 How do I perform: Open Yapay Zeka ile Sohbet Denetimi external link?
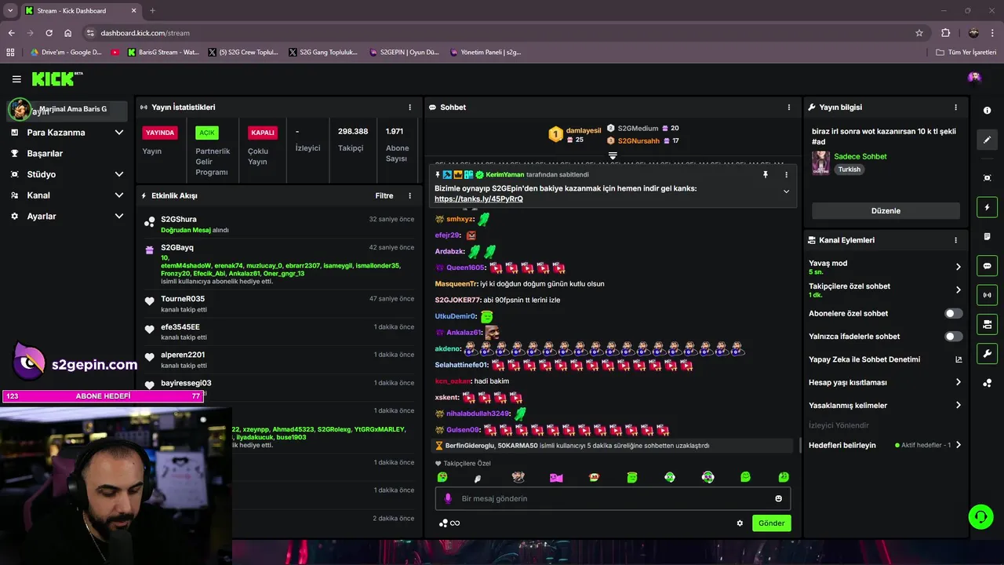click(x=959, y=359)
